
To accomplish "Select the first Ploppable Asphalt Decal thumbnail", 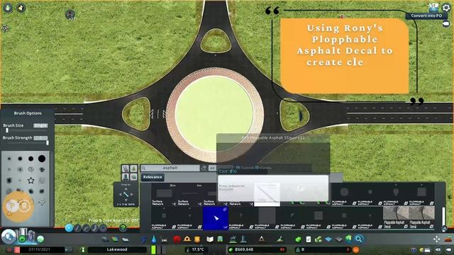I will (396, 218).
